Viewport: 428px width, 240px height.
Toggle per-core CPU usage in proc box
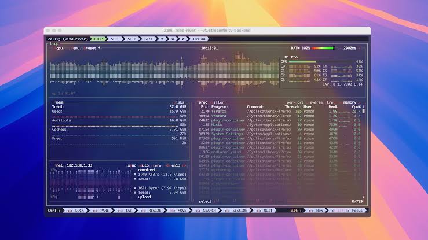[x=295, y=102]
